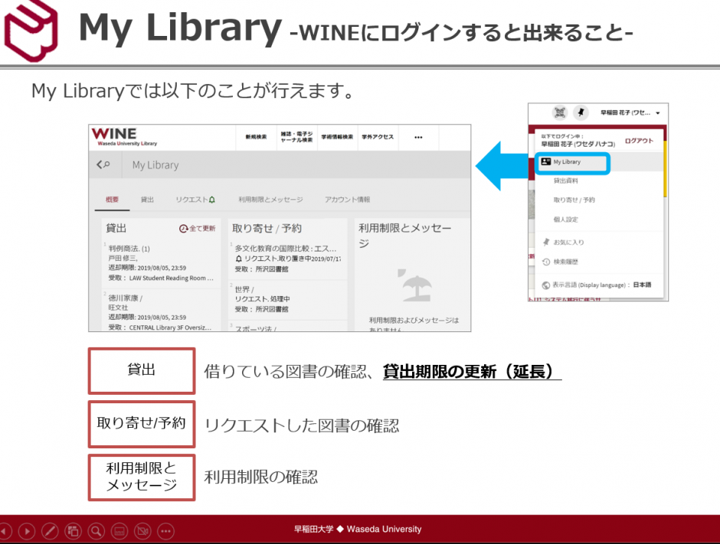Open the magnifier search icon in the toolbar
This screenshot has height=544, width=720.
[x=97, y=531]
